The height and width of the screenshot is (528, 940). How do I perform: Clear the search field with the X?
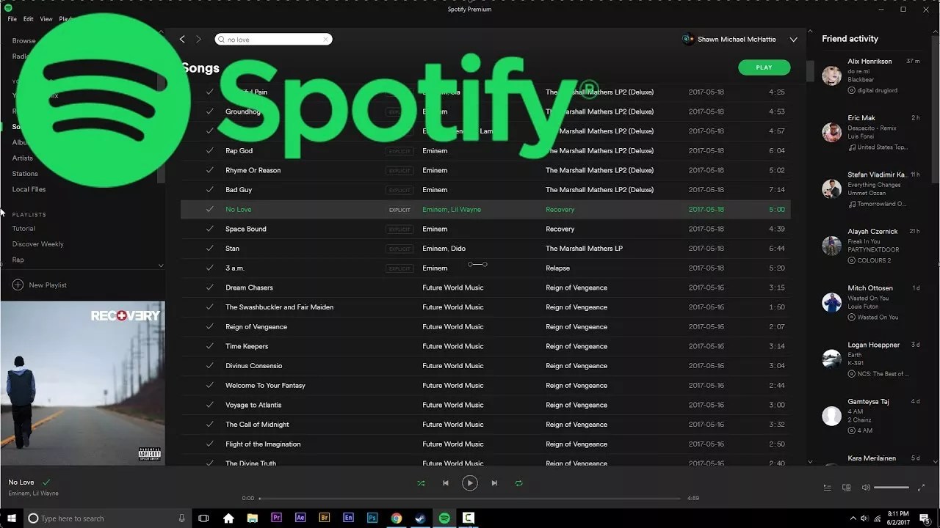[x=325, y=39]
